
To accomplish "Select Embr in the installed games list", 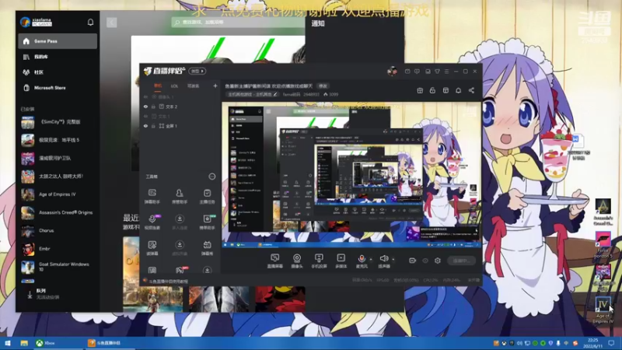I will (x=57, y=249).
